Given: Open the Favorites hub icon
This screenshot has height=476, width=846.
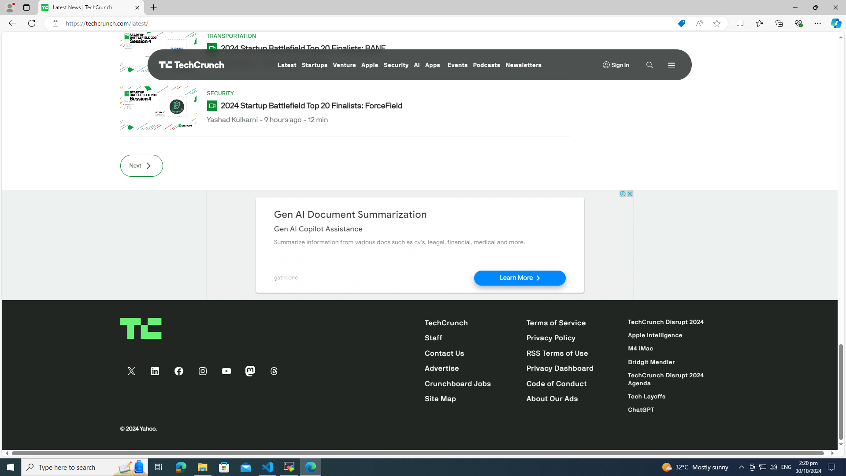Looking at the screenshot, I should [759, 23].
